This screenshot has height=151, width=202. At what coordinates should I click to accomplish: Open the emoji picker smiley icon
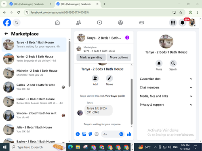(x=121, y=134)
